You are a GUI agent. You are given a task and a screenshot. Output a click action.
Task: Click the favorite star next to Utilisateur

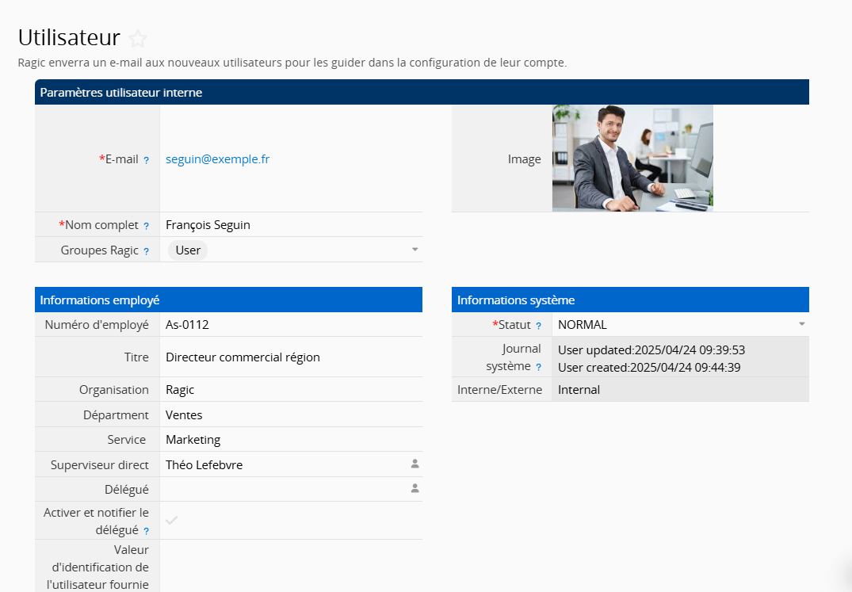138,38
